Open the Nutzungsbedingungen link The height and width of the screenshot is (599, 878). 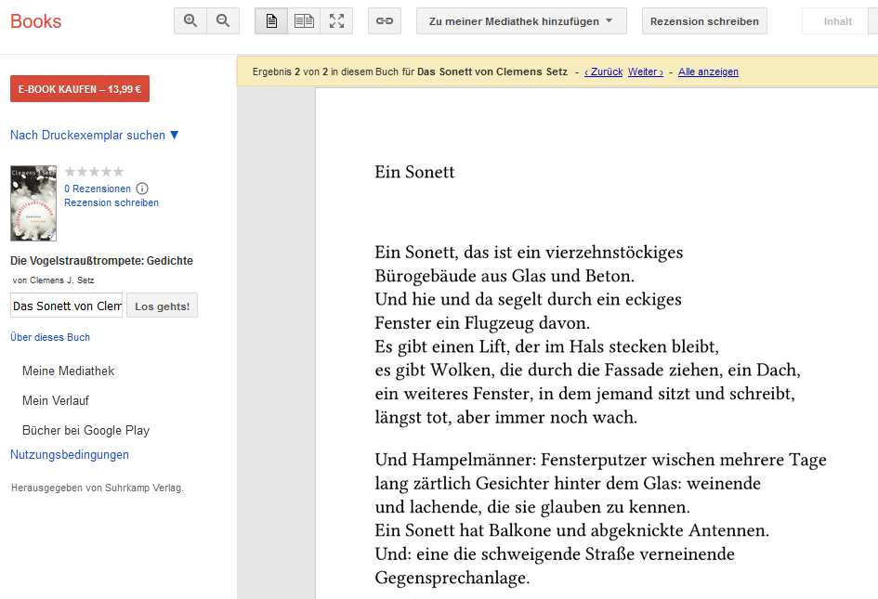70,454
